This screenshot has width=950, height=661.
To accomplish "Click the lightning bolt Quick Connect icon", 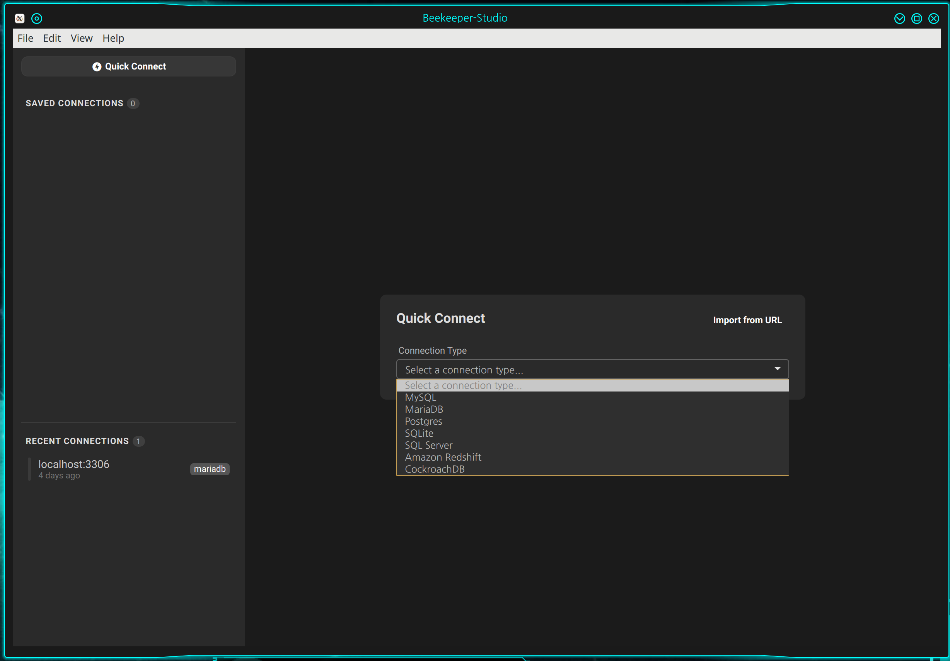I will (97, 66).
